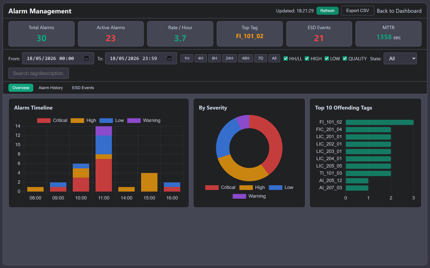This screenshot has height=268, width=430.
Task: Click the Rate / Hour card
Action: pos(180,34)
